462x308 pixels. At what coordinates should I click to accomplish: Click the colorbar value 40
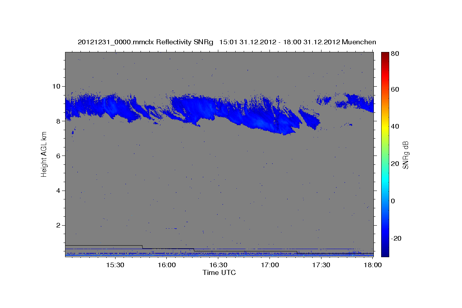coord(395,127)
